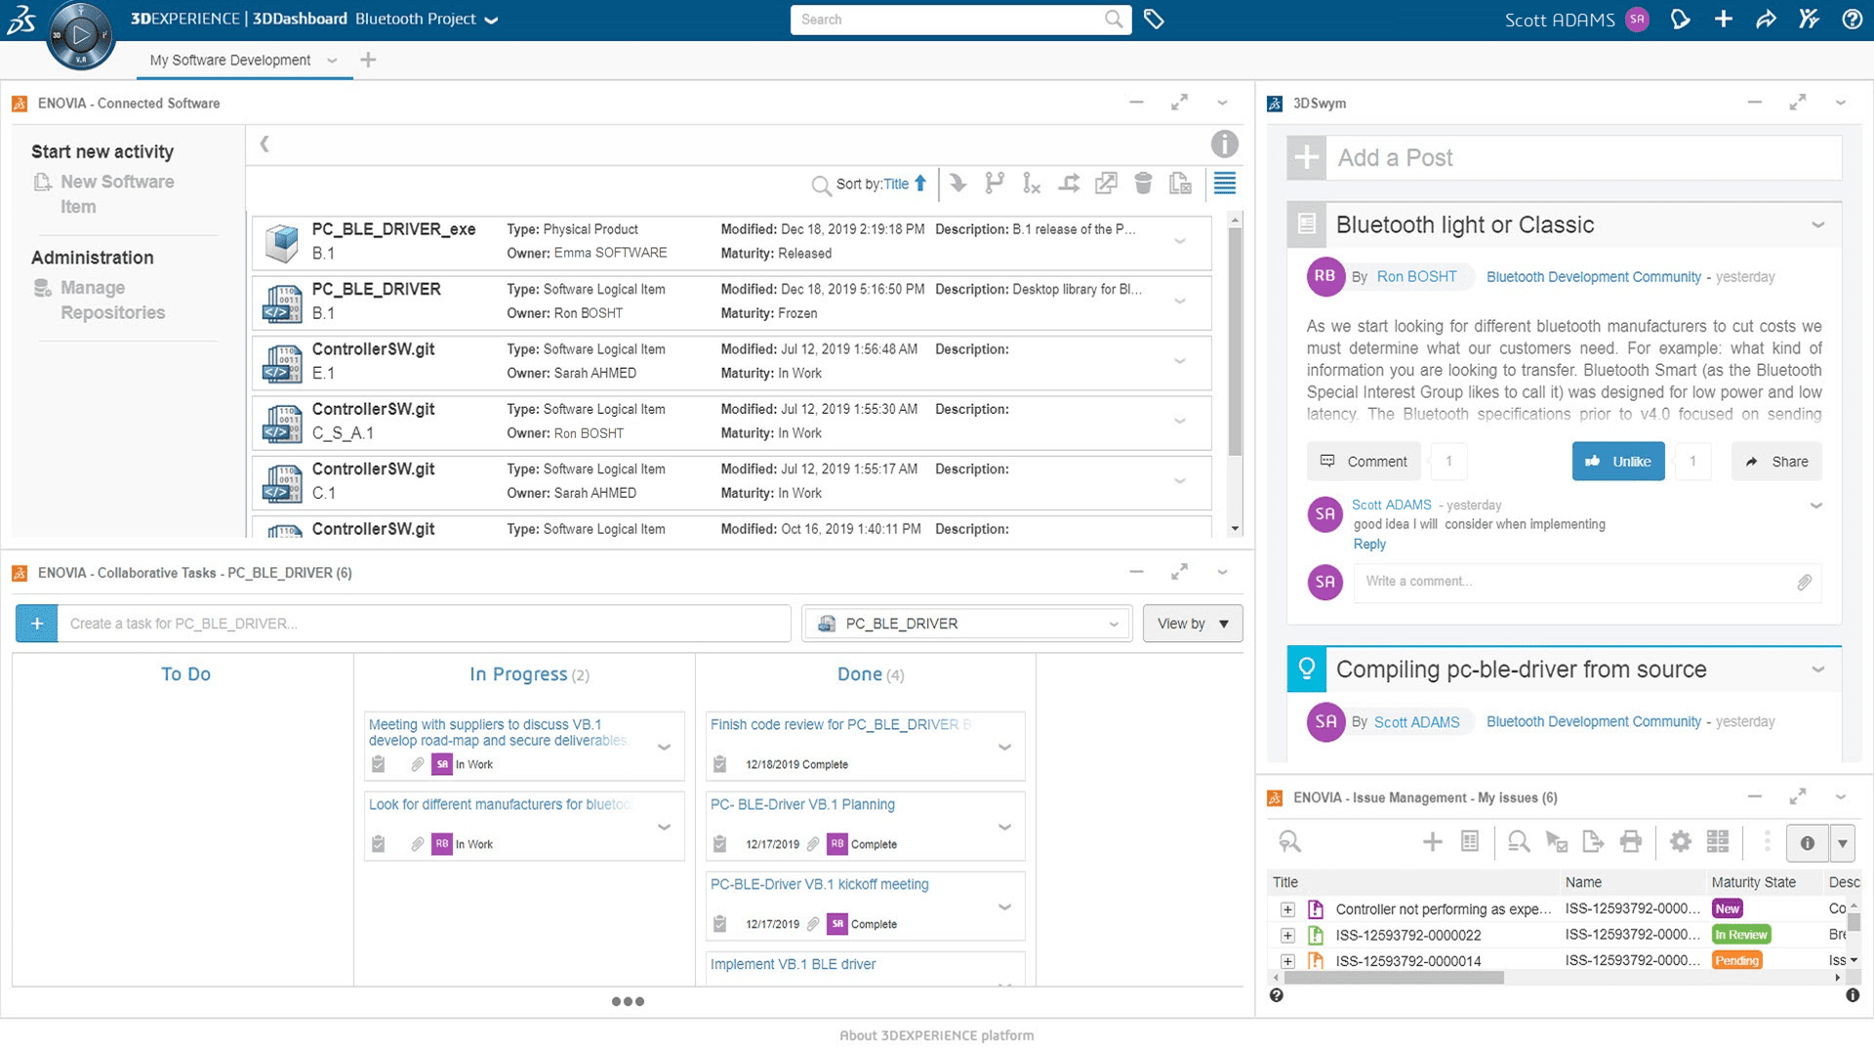
Task: Click the Create task input field for PC_BLE_DRIVER
Action: point(425,623)
